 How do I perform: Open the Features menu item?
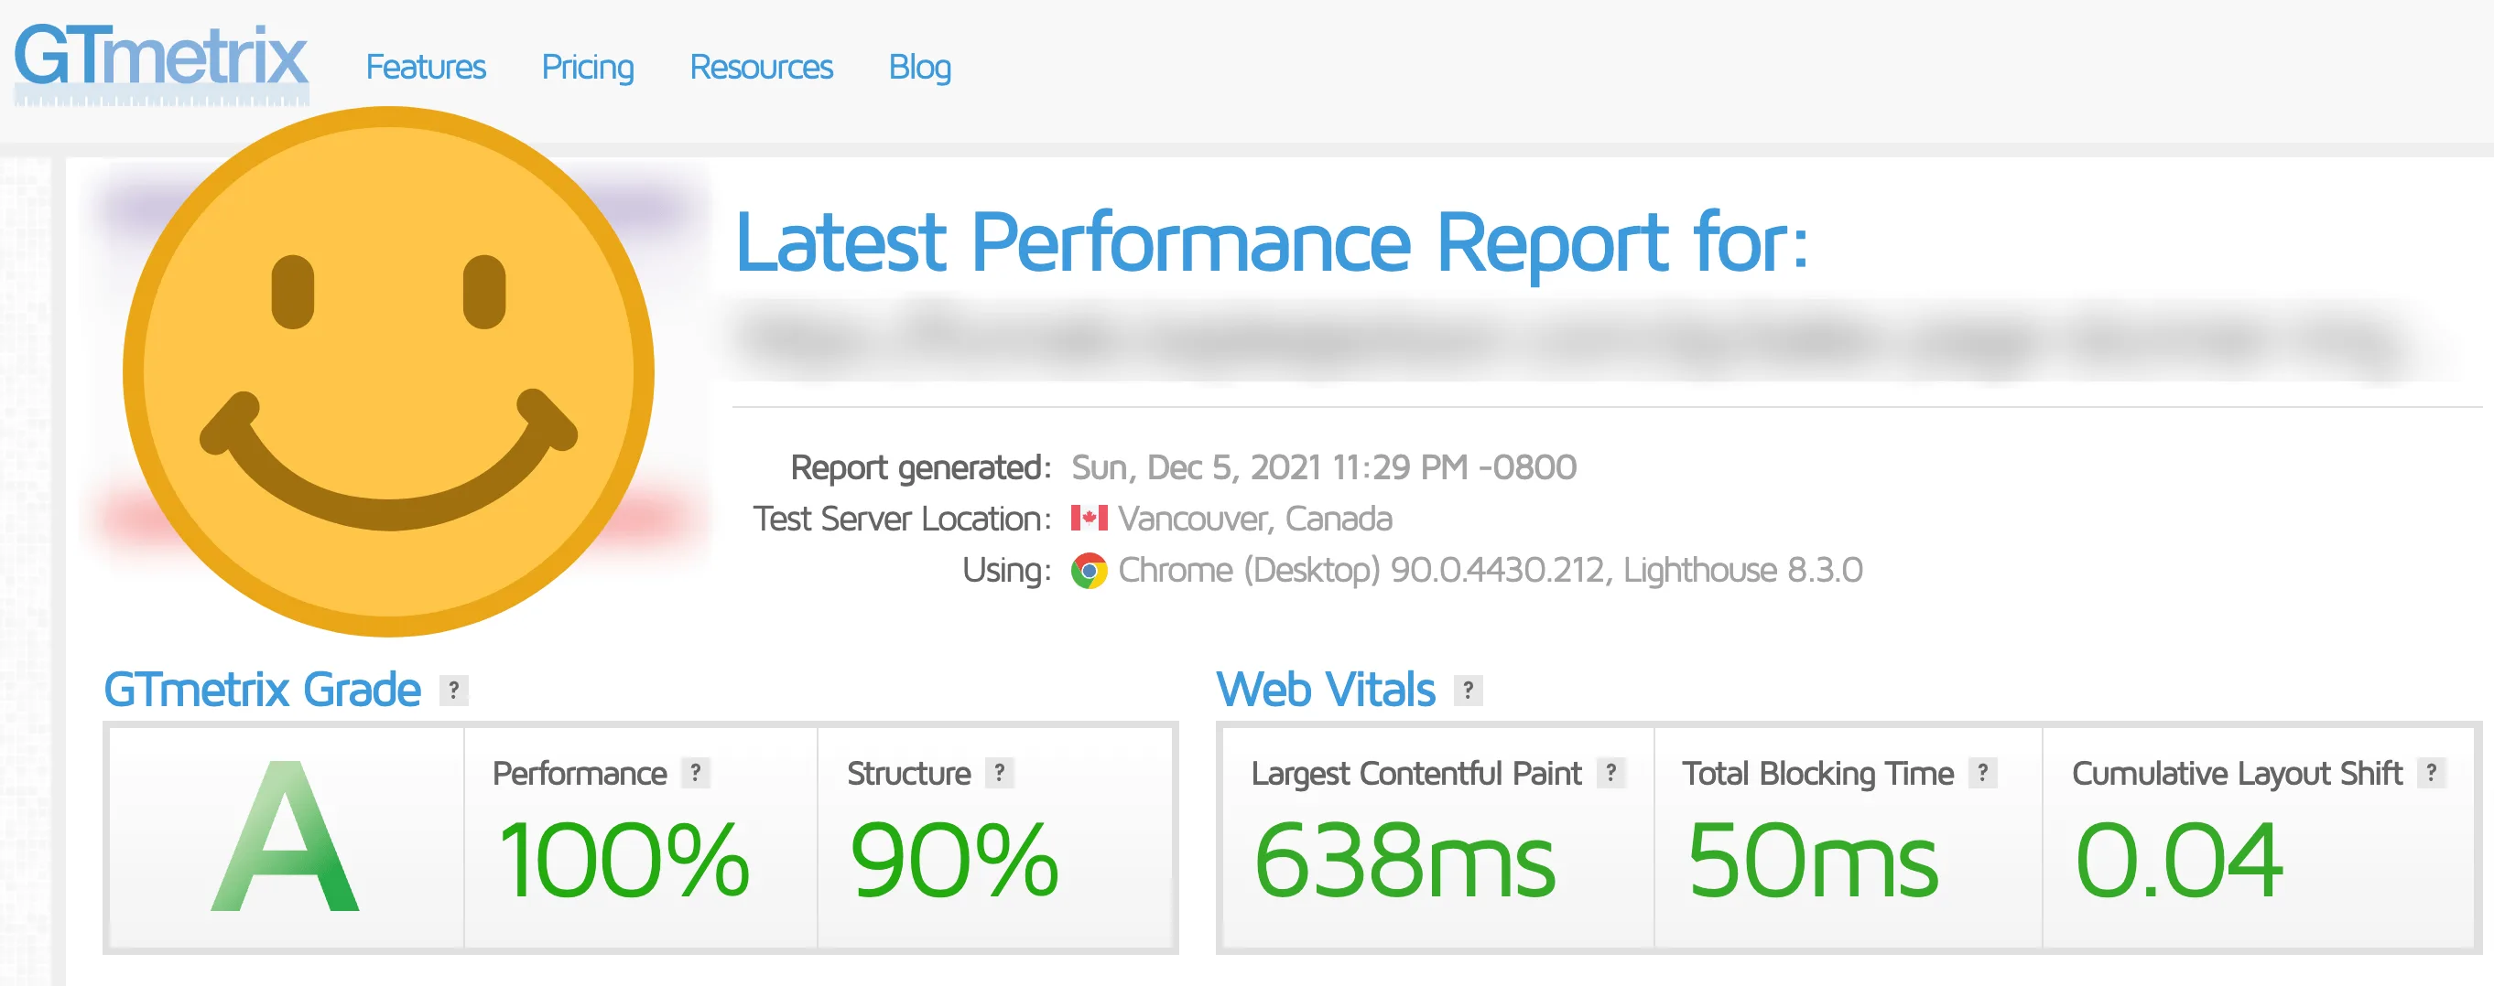(x=426, y=68)
